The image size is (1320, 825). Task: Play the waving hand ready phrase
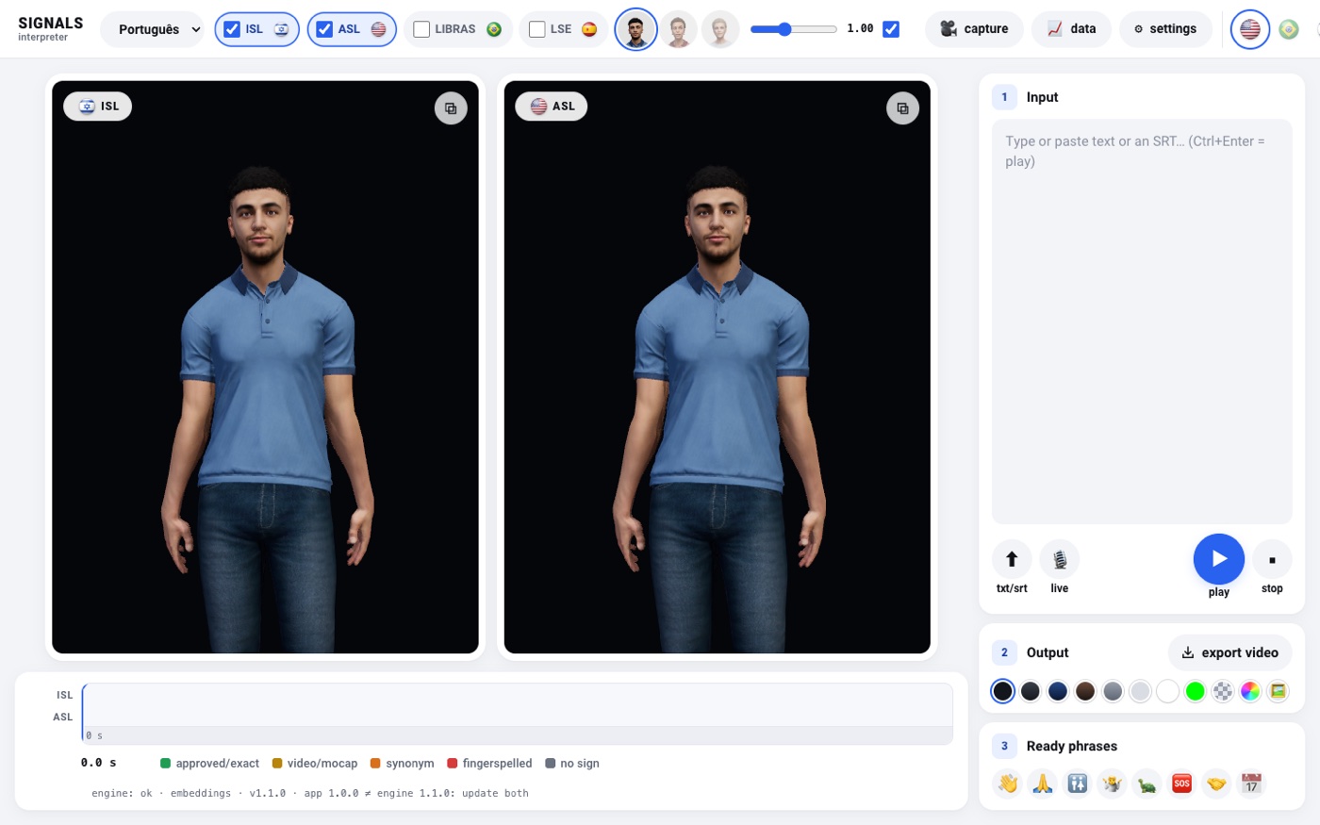1008,784
